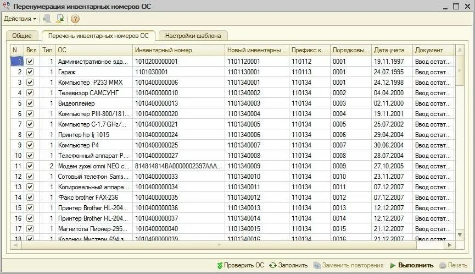Screen dimensions: 475x274
Task: Click the ОС column header
Action: click(94, 50)
